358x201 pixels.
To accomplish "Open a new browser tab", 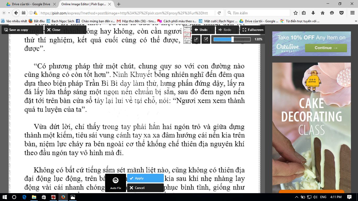I will point(119,4).
